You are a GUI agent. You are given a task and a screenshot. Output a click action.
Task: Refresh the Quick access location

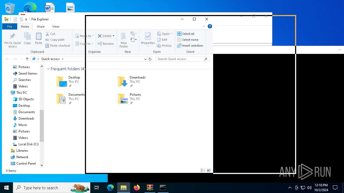[150, 59]
